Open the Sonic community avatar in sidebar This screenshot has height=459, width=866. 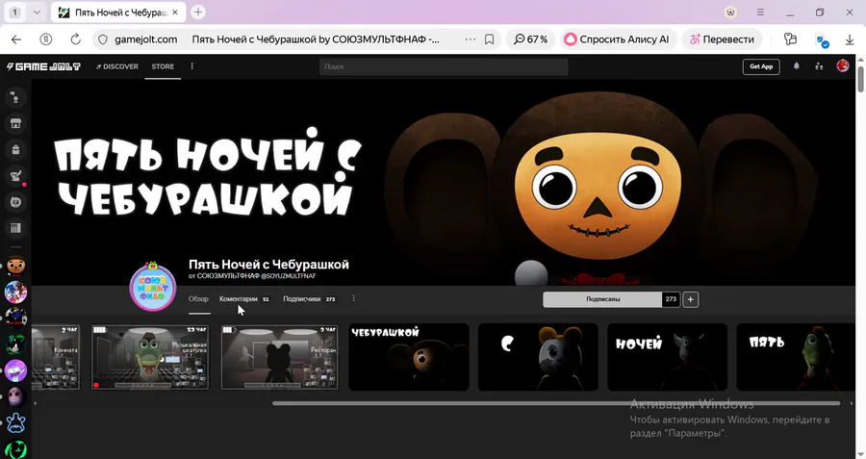pos(15,293)
